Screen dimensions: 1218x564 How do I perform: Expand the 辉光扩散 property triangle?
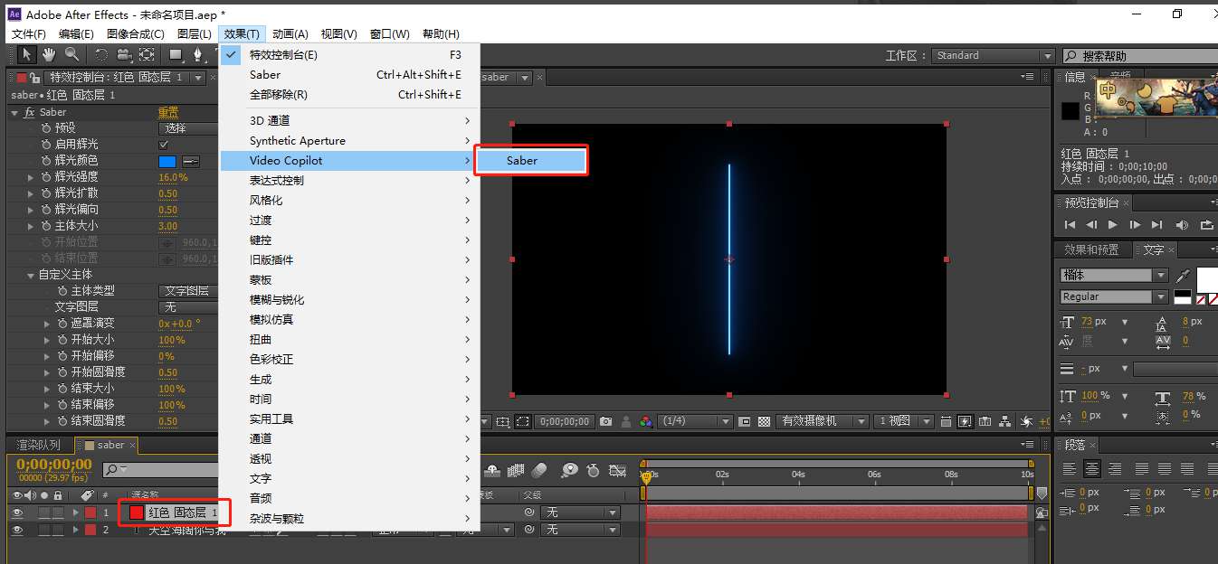click(32, 193)
